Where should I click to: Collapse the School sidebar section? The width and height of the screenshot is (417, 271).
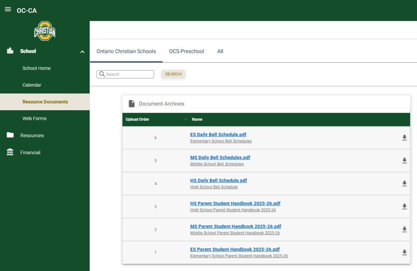click(82, 52)
